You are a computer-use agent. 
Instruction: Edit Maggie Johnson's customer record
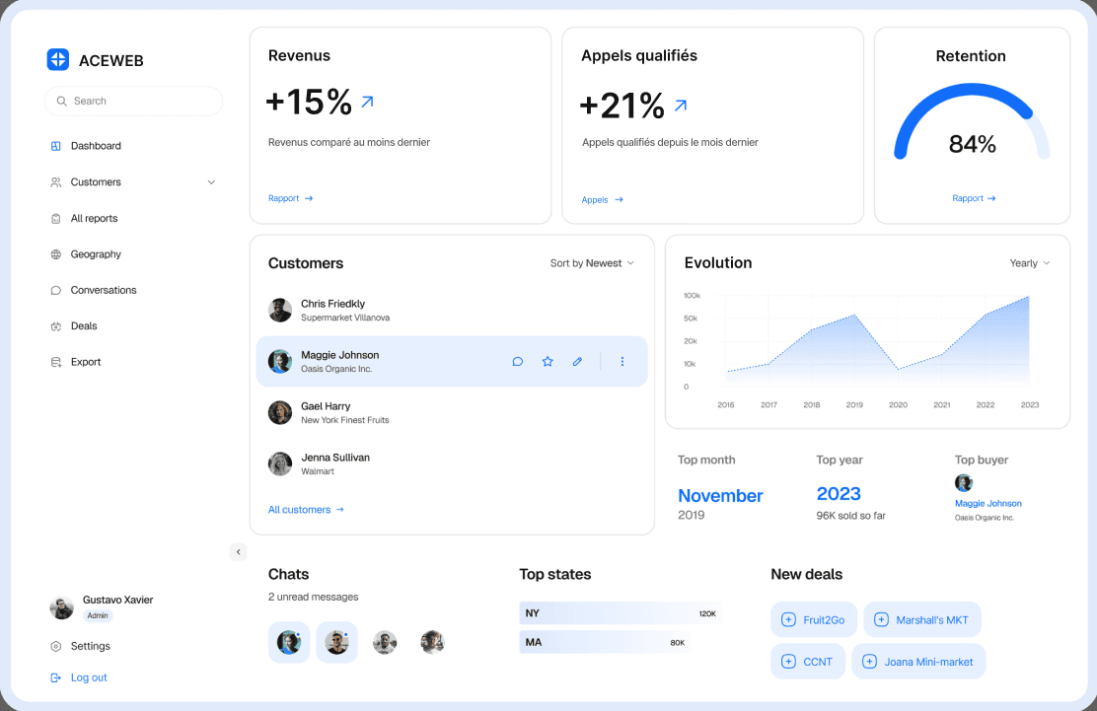(577, 361)
